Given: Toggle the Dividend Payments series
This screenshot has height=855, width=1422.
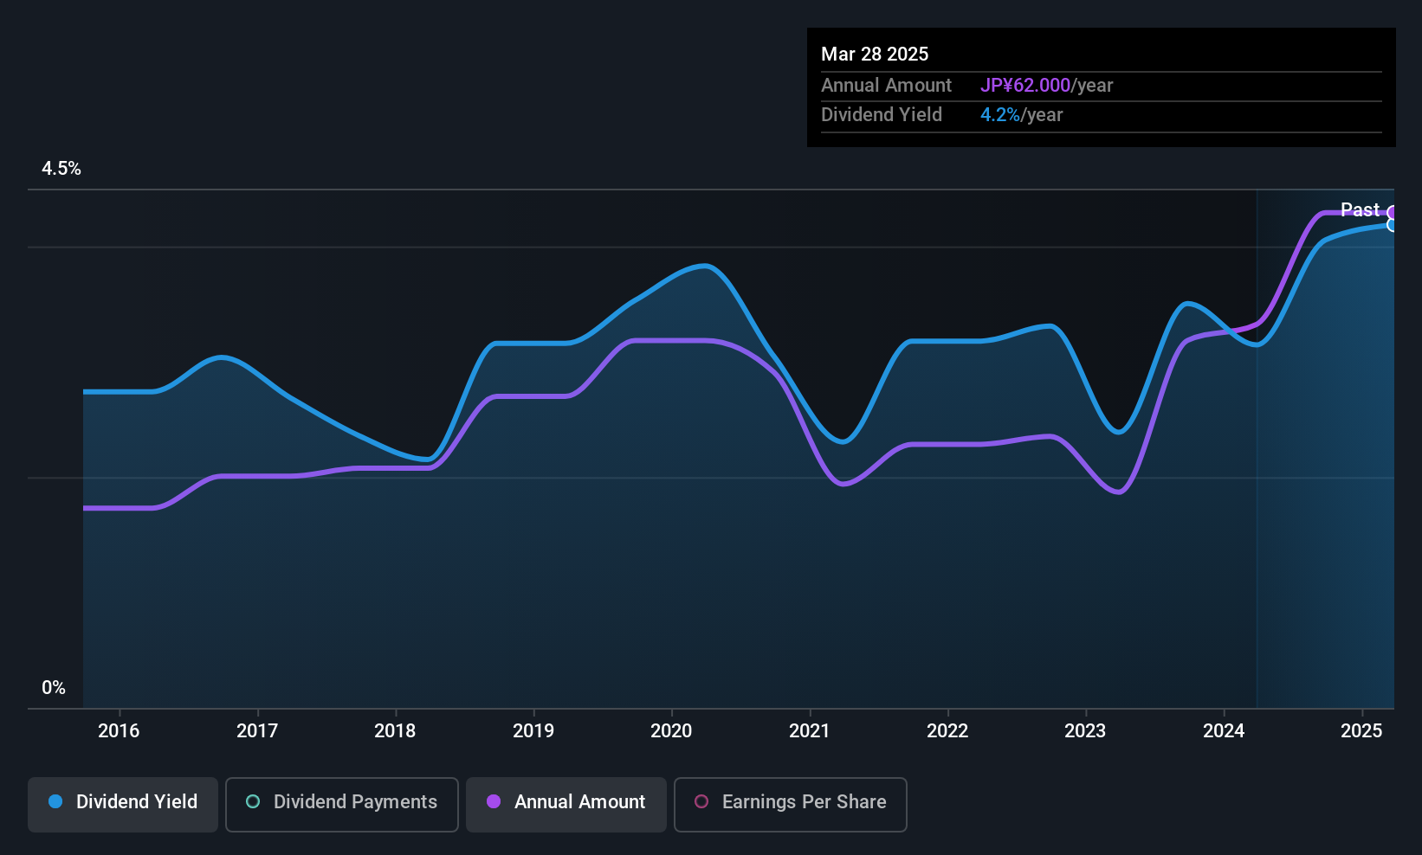Looking at the screenshot, I should point(342,805).
